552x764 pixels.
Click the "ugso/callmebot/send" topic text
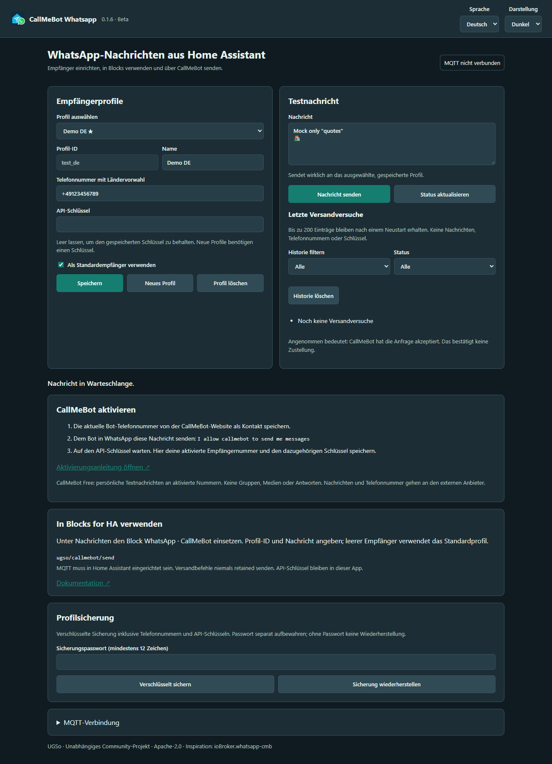[x=85, y=558]
